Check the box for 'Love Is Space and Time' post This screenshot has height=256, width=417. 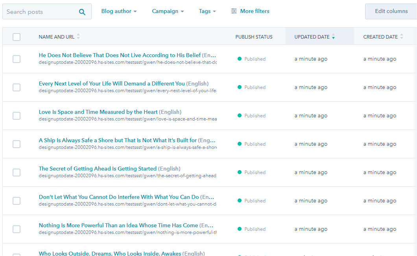(17, 116)
